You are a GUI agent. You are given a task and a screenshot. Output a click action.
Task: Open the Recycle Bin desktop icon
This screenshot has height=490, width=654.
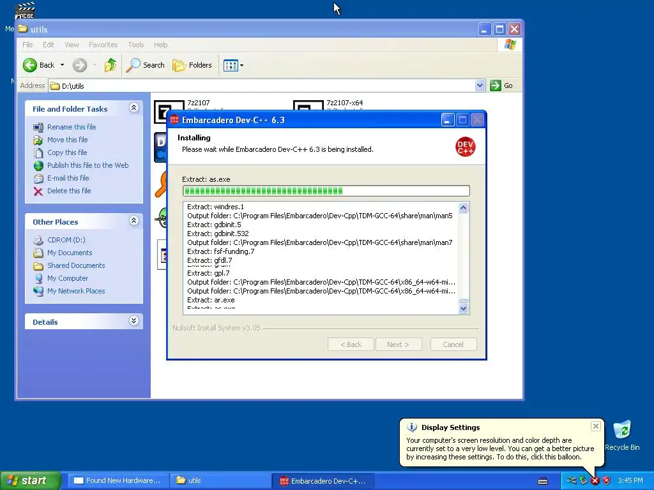coord(622,436)
